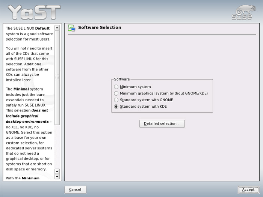Click 'include graphical' in the help text
The height and width of the screenshot is (197, 263).
click(x=22, y=116)
